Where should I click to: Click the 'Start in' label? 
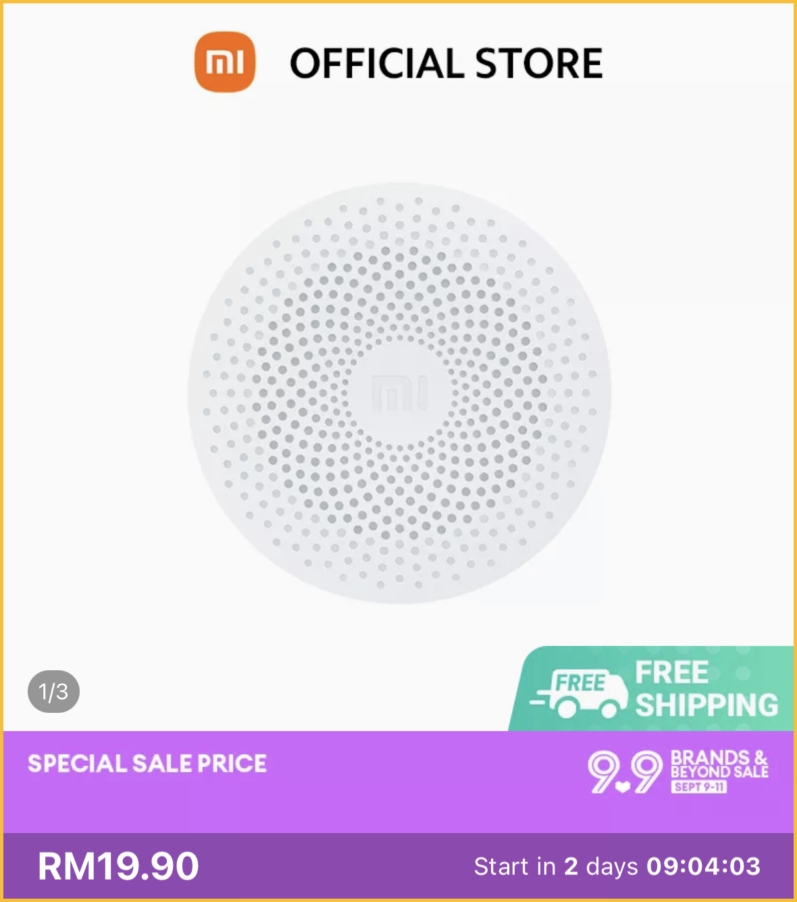pyautogui.click(x=515, y=866)
